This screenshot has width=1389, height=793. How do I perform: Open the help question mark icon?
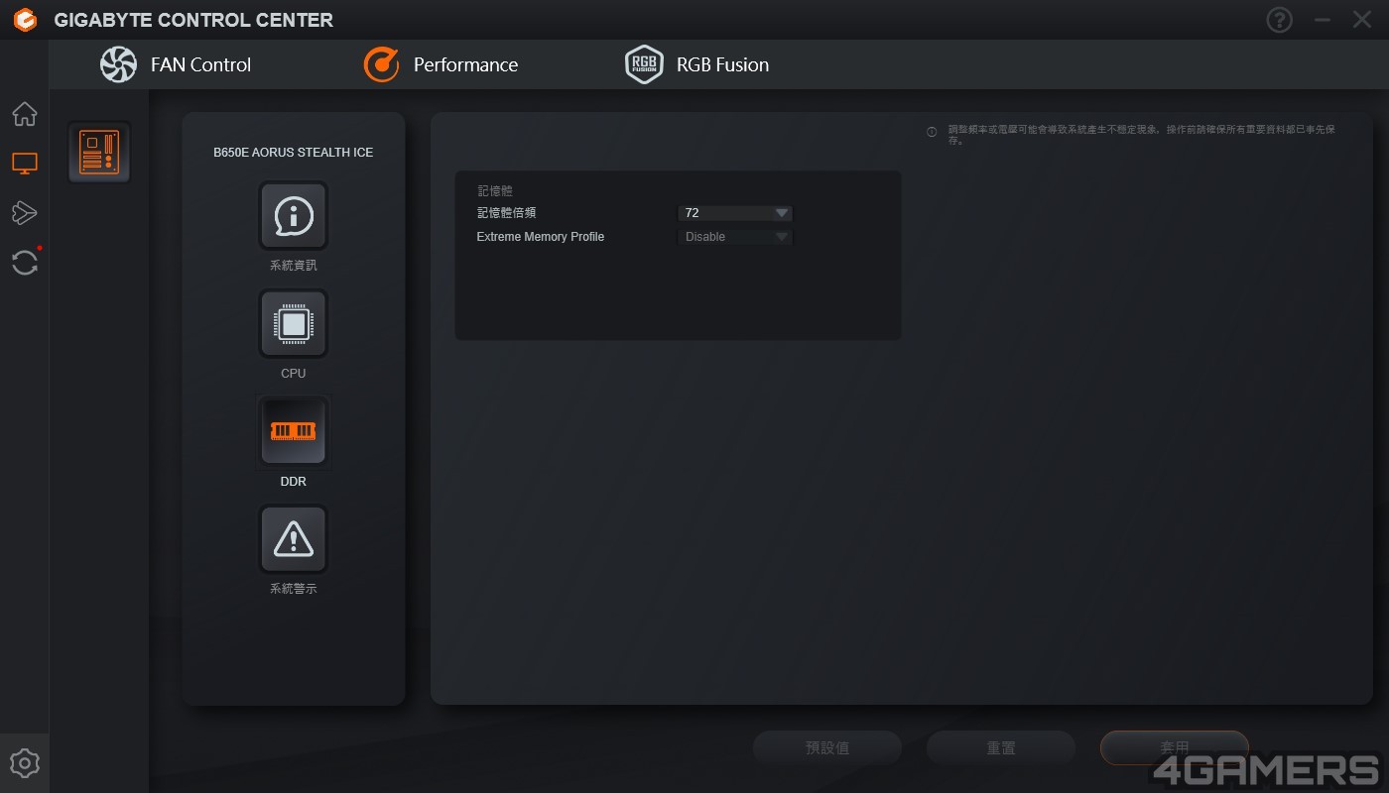[x=1280, y=20]
